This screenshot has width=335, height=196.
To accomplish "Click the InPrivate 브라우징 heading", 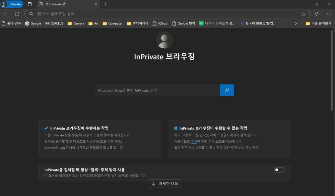I will coord(164,57).
